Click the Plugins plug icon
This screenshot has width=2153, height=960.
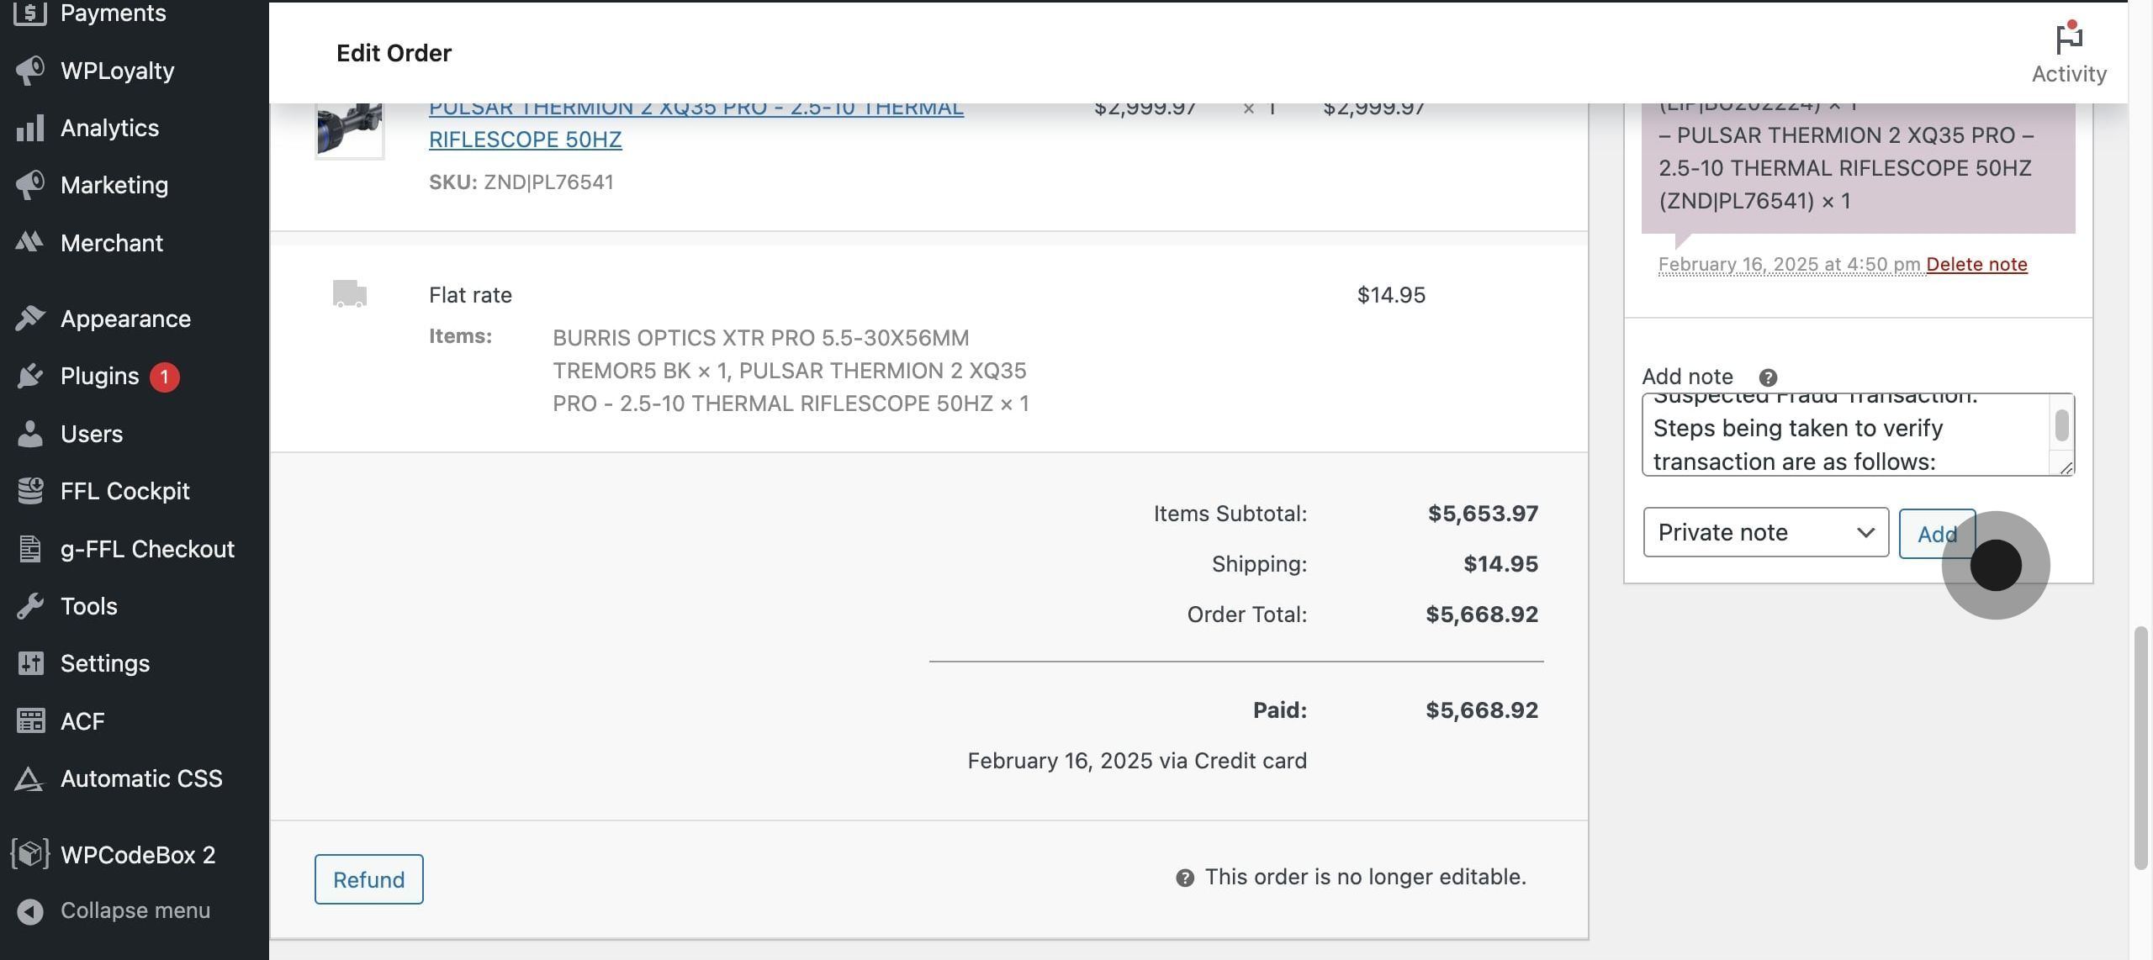[x=30, y=376]
